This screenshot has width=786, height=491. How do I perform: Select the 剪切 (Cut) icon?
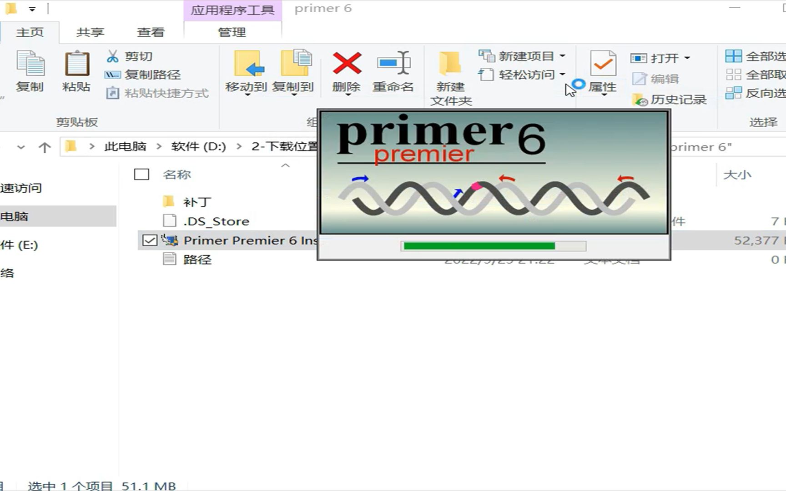click(113, 56)
